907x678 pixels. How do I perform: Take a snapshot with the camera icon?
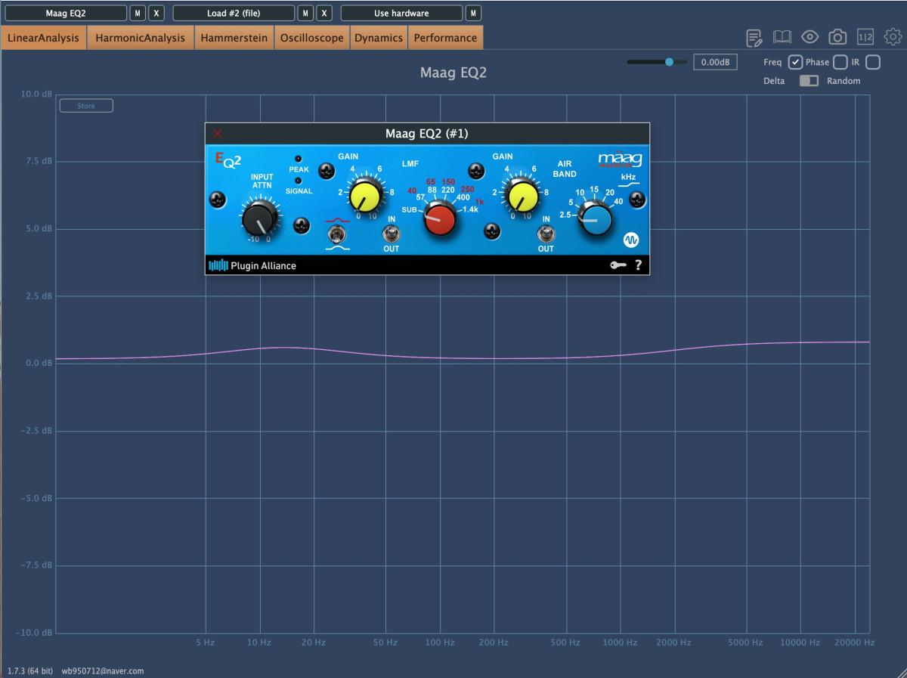pyautogui.click(x=837, y=37)
